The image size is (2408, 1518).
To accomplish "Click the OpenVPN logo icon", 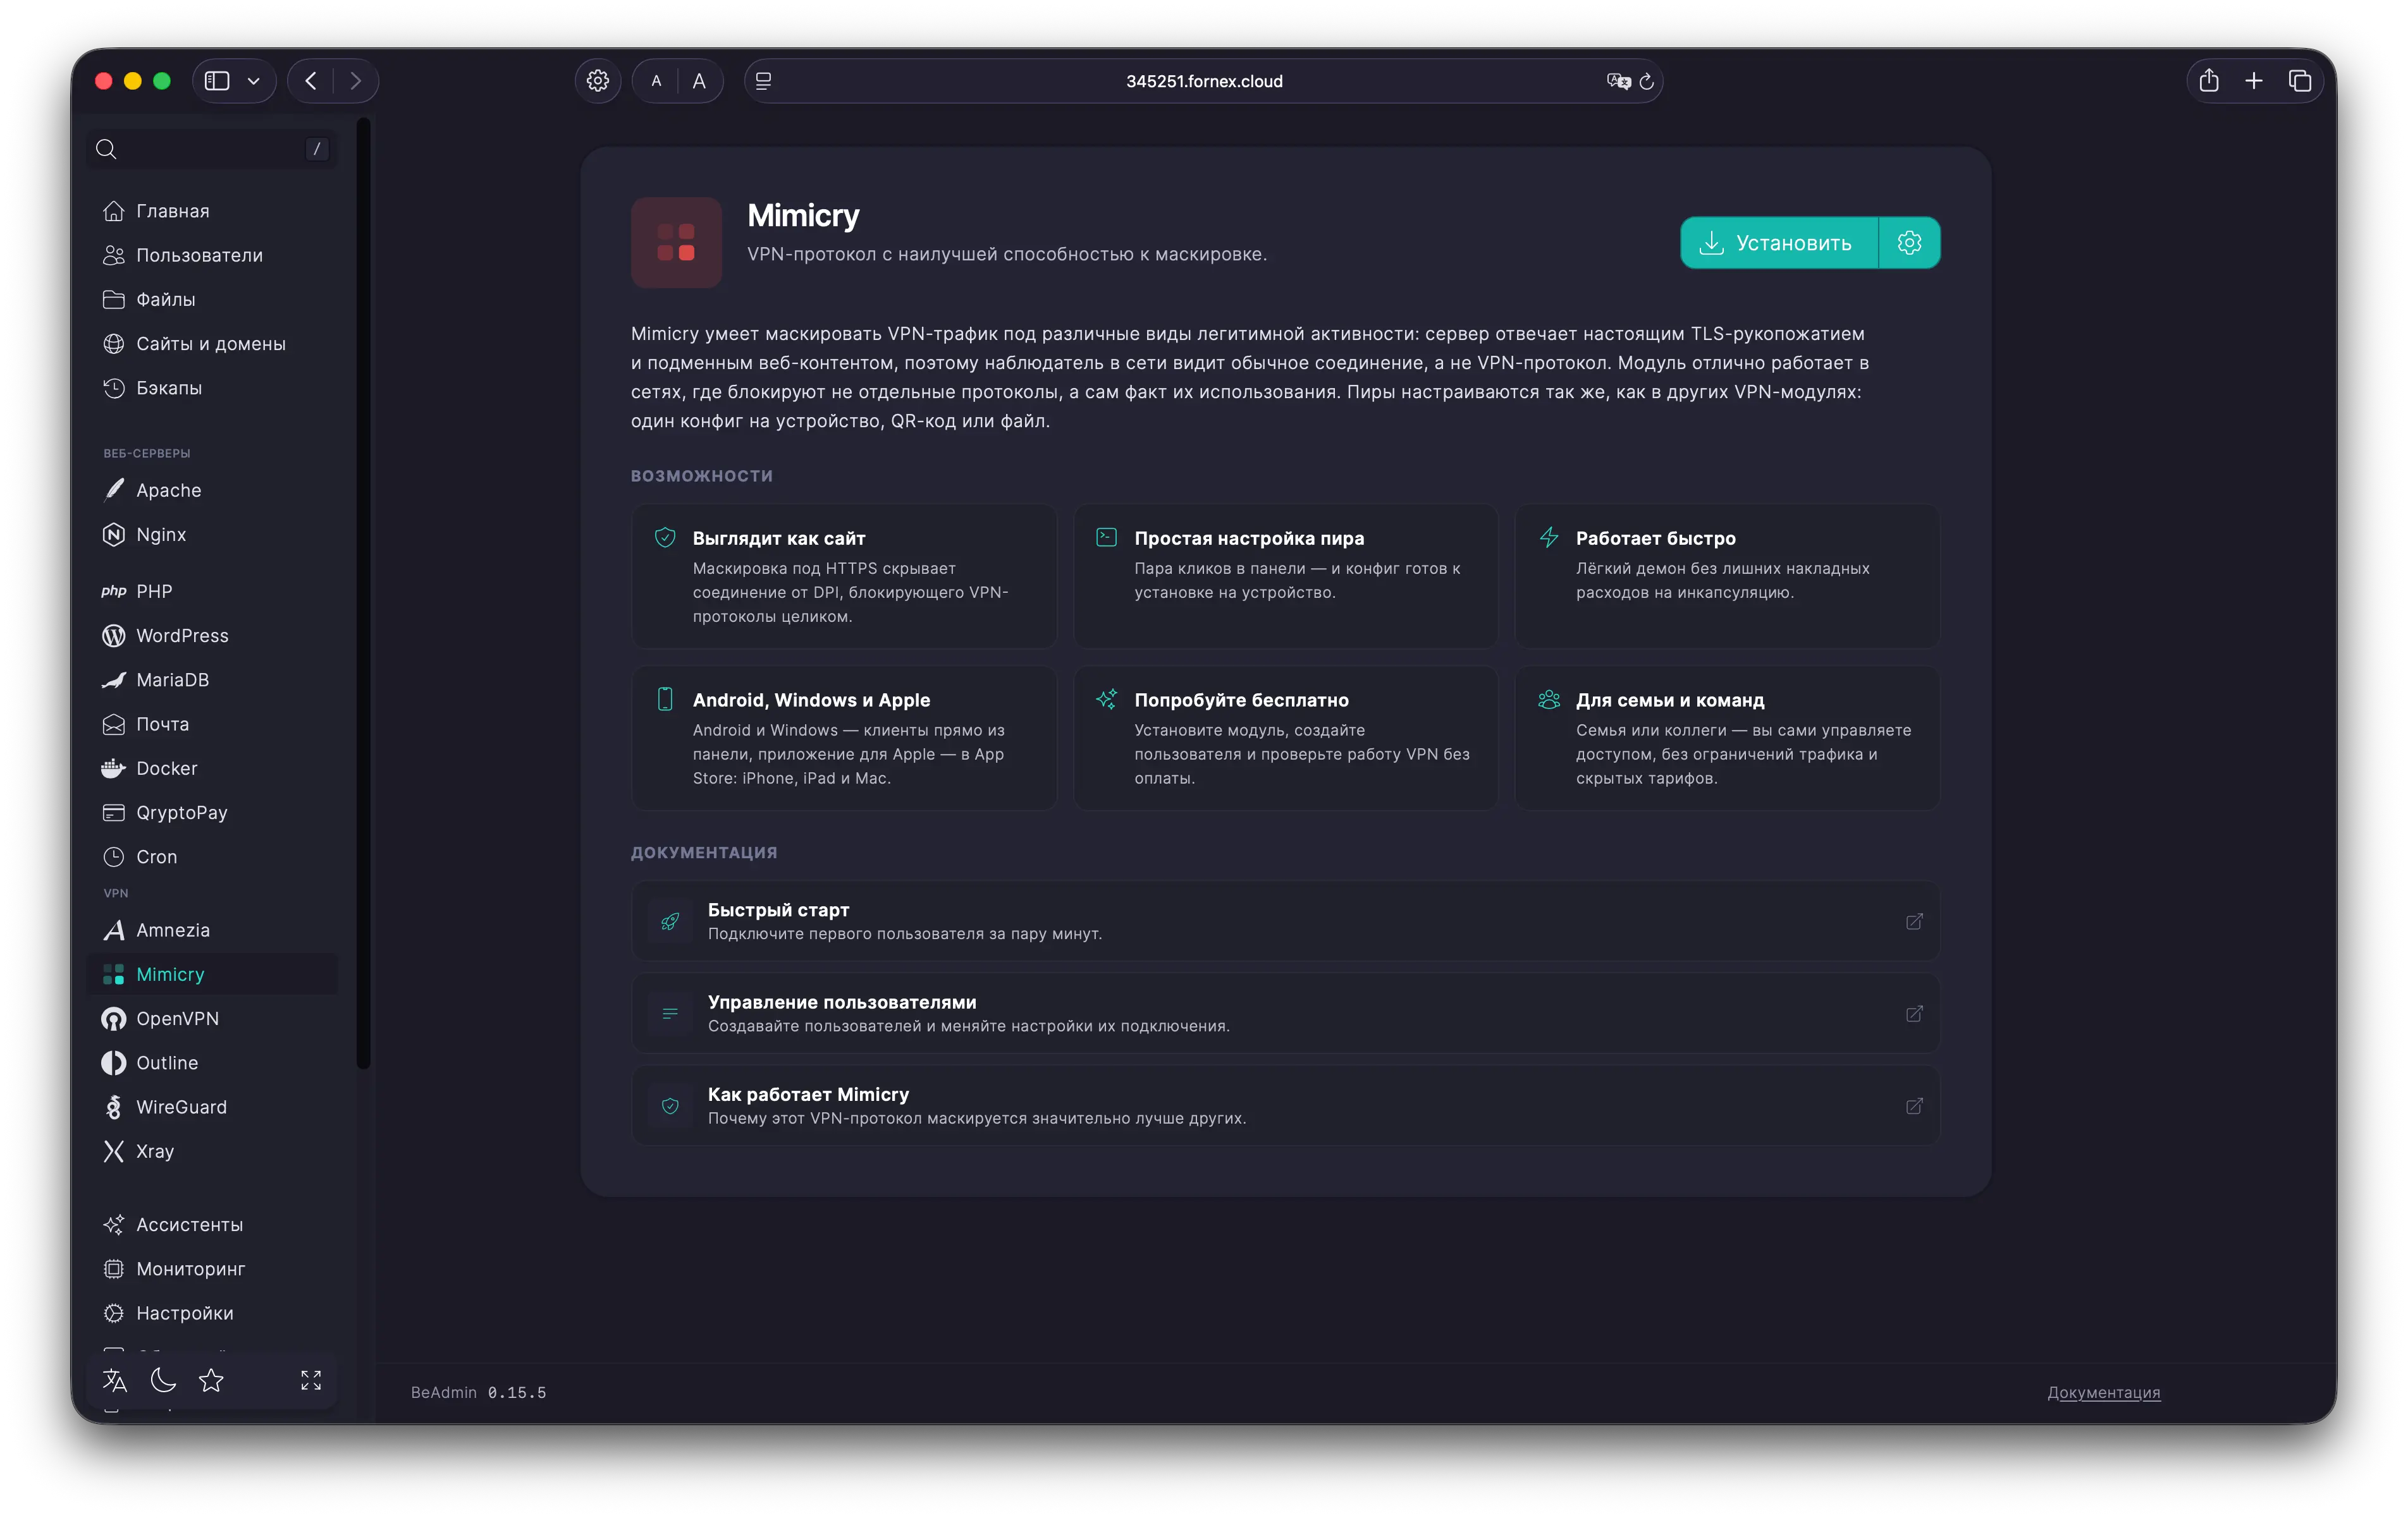I will coord(114,1018).
